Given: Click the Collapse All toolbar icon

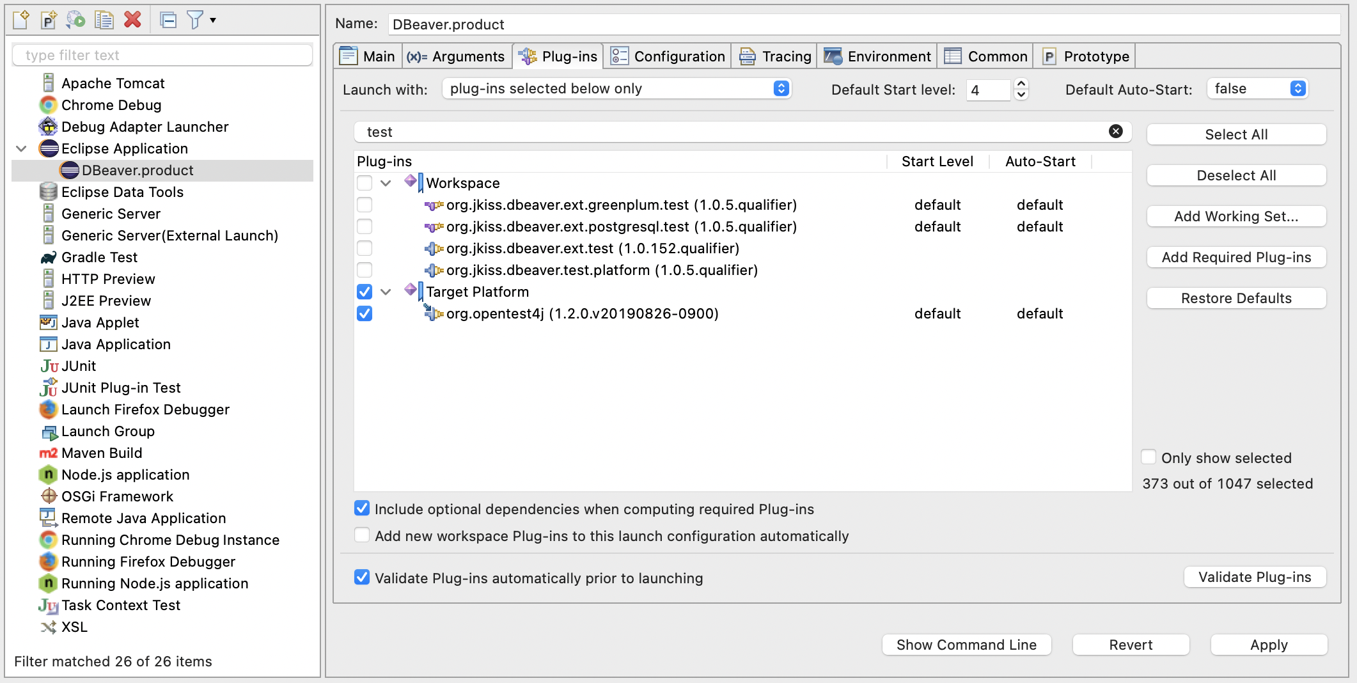Looking at the screenshot, I should [x=168, y=20].
